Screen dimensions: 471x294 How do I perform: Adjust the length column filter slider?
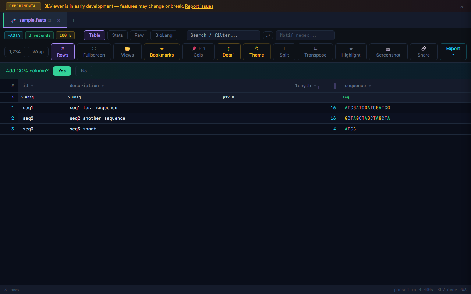pyautogui.click(x=327, y=86)
